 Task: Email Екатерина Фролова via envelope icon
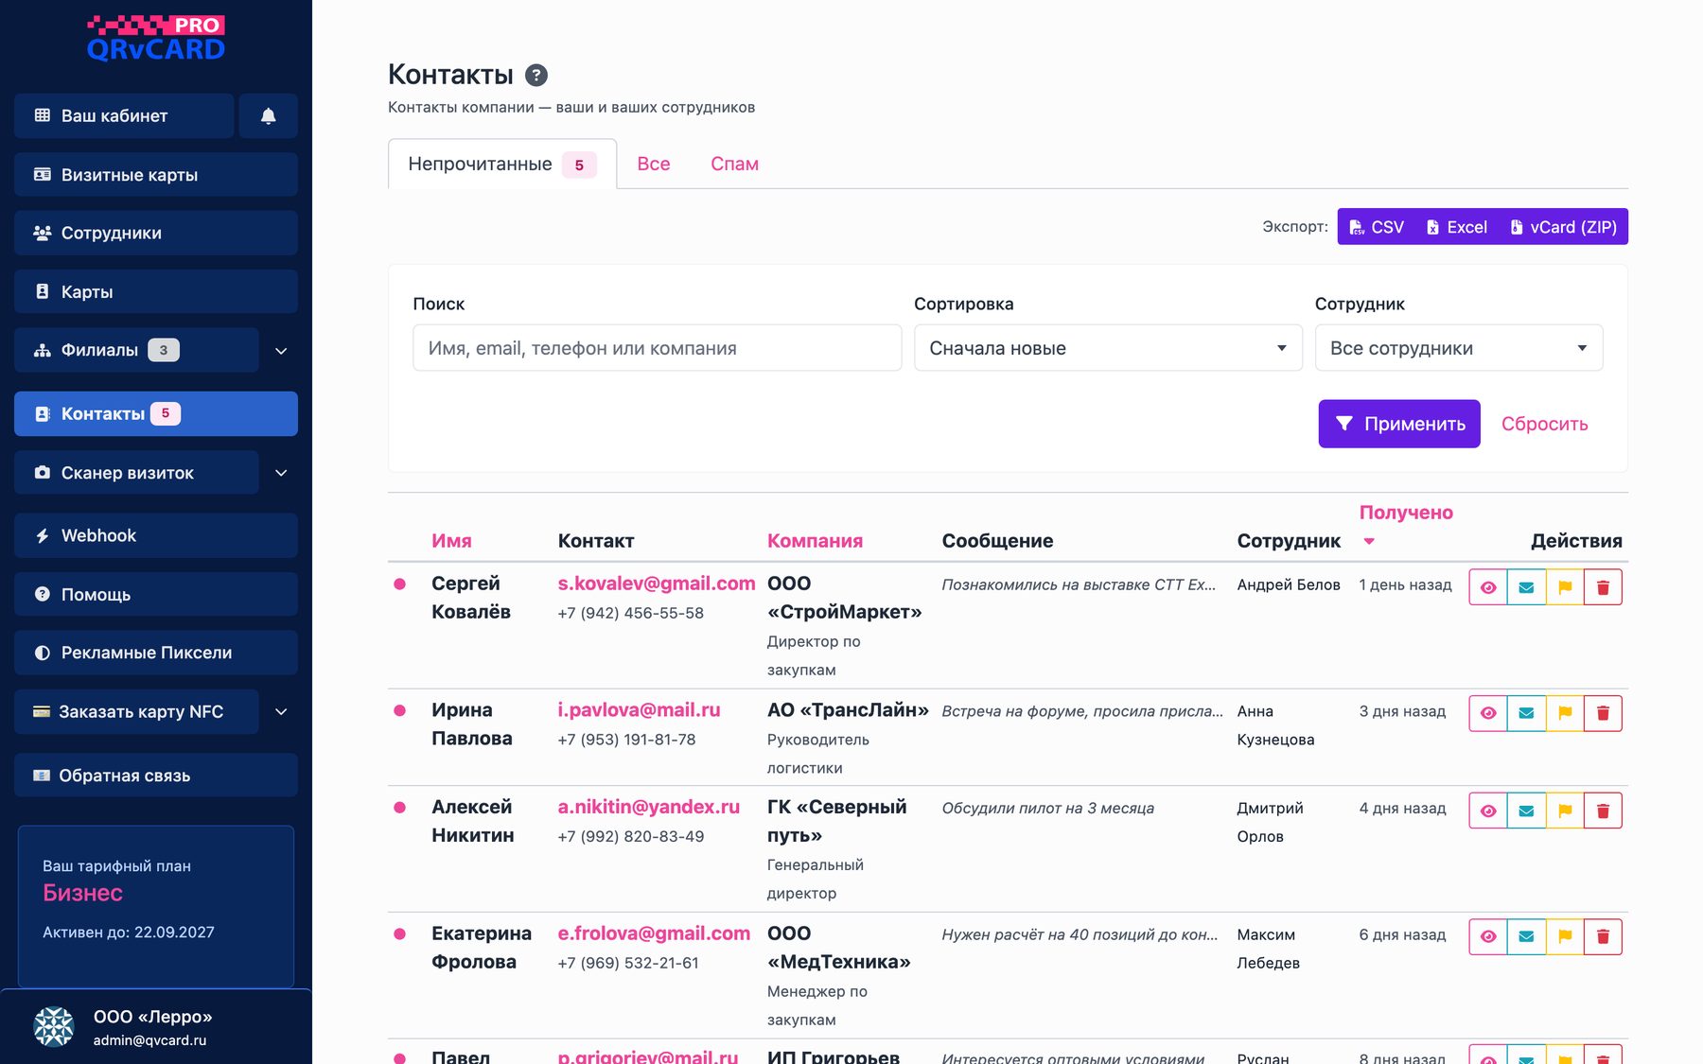[x=1526, y=936]
